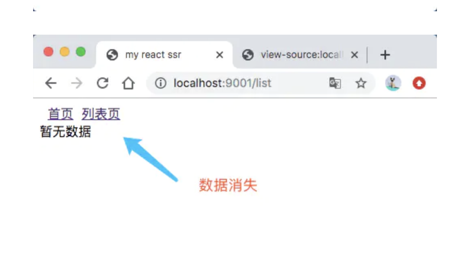Open the Google Translate page icon
466x274 pixels.
335,83
